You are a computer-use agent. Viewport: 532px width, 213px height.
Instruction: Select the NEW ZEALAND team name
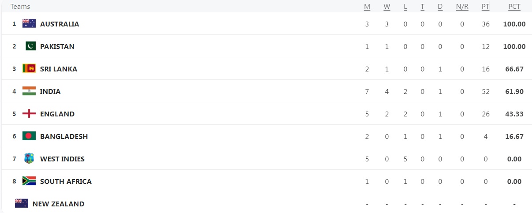[x=58, y=204]
